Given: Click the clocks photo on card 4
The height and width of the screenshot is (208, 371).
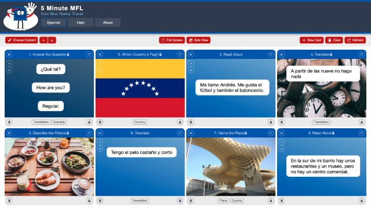Looking at the screenshot, I should pos(322,88).
